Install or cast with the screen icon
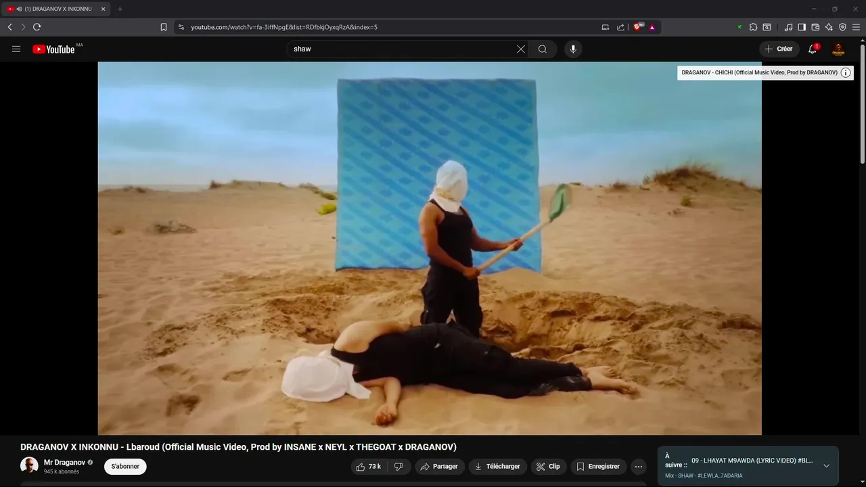This screenshot has height=487, width=866. [x=606, y=27]
